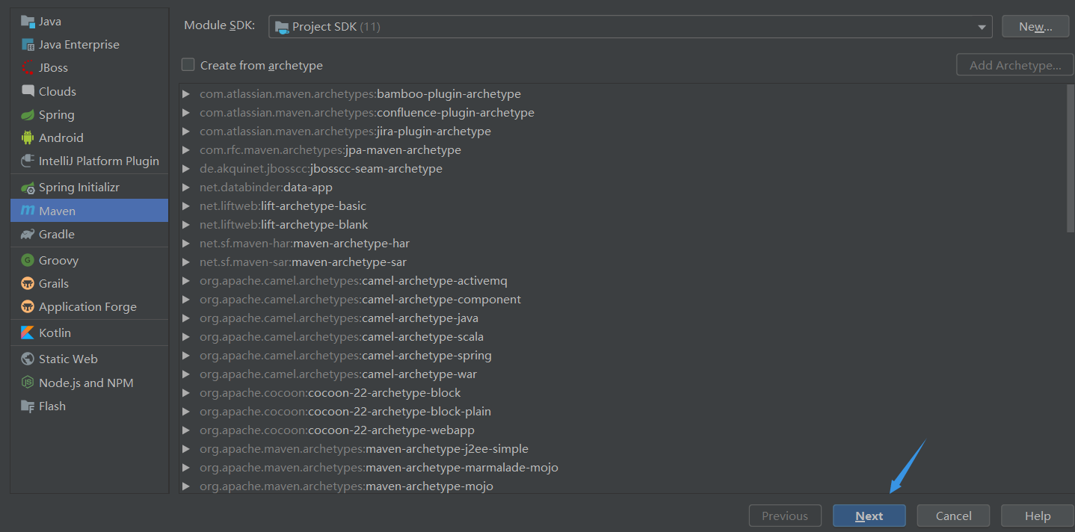Viewport: 1075px width, 532px height.
Task: Select camel-archetype-spring row text
Action: point(345,356)
